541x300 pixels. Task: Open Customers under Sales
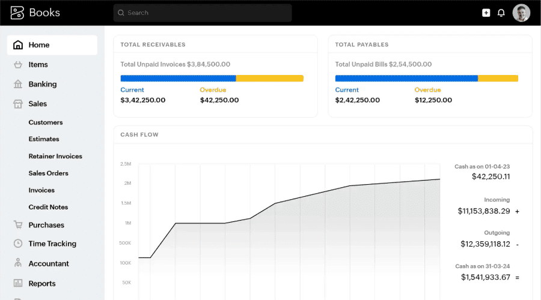(x=46, y=122)
